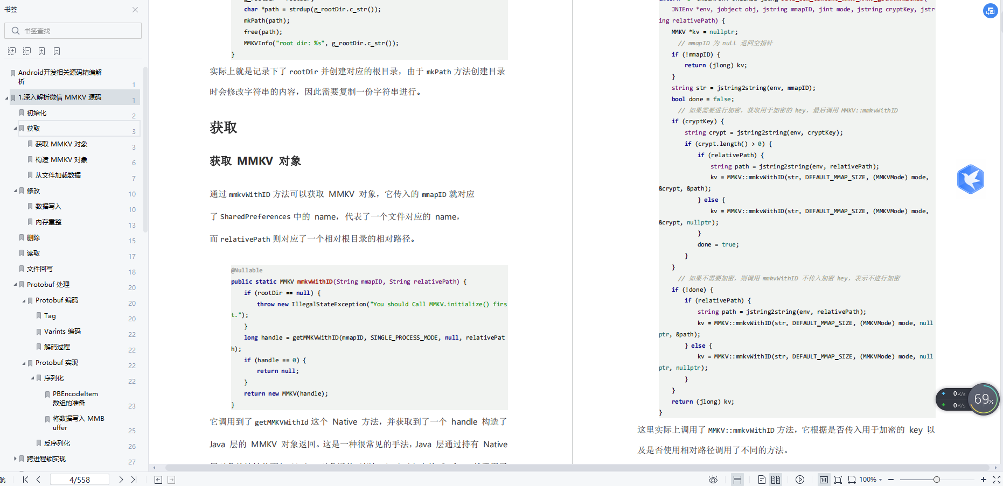Screen dimensions: 1003x486
Task: Open bookmark Android开发相关源码精编解析
Action: tap(60, 77)
